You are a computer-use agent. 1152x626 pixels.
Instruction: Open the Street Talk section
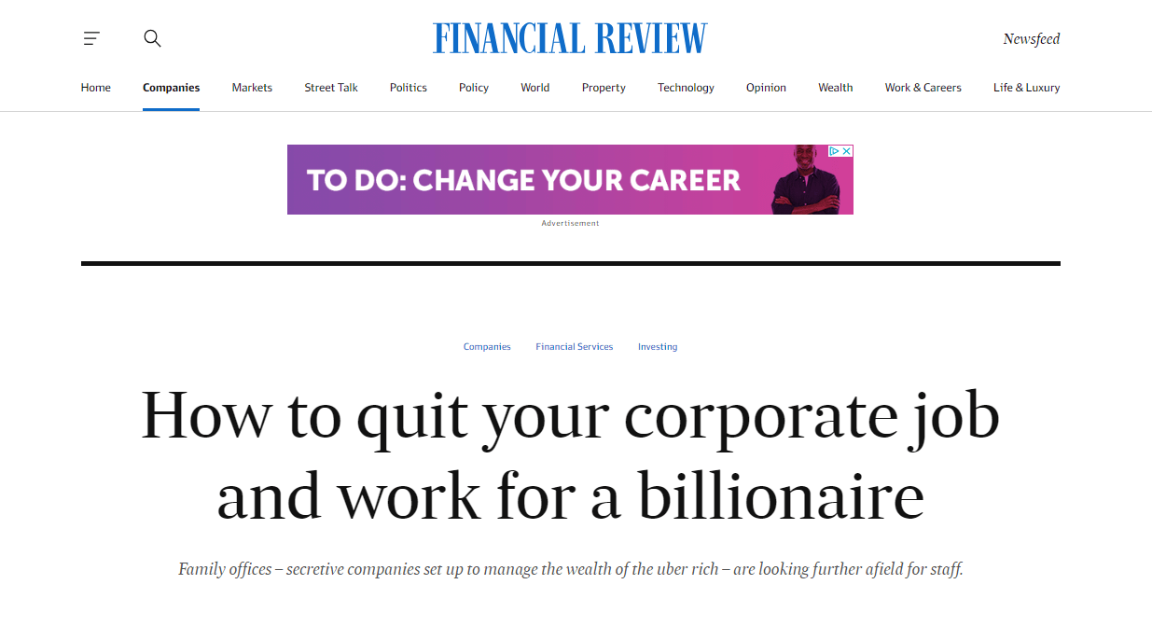[331, 88]
